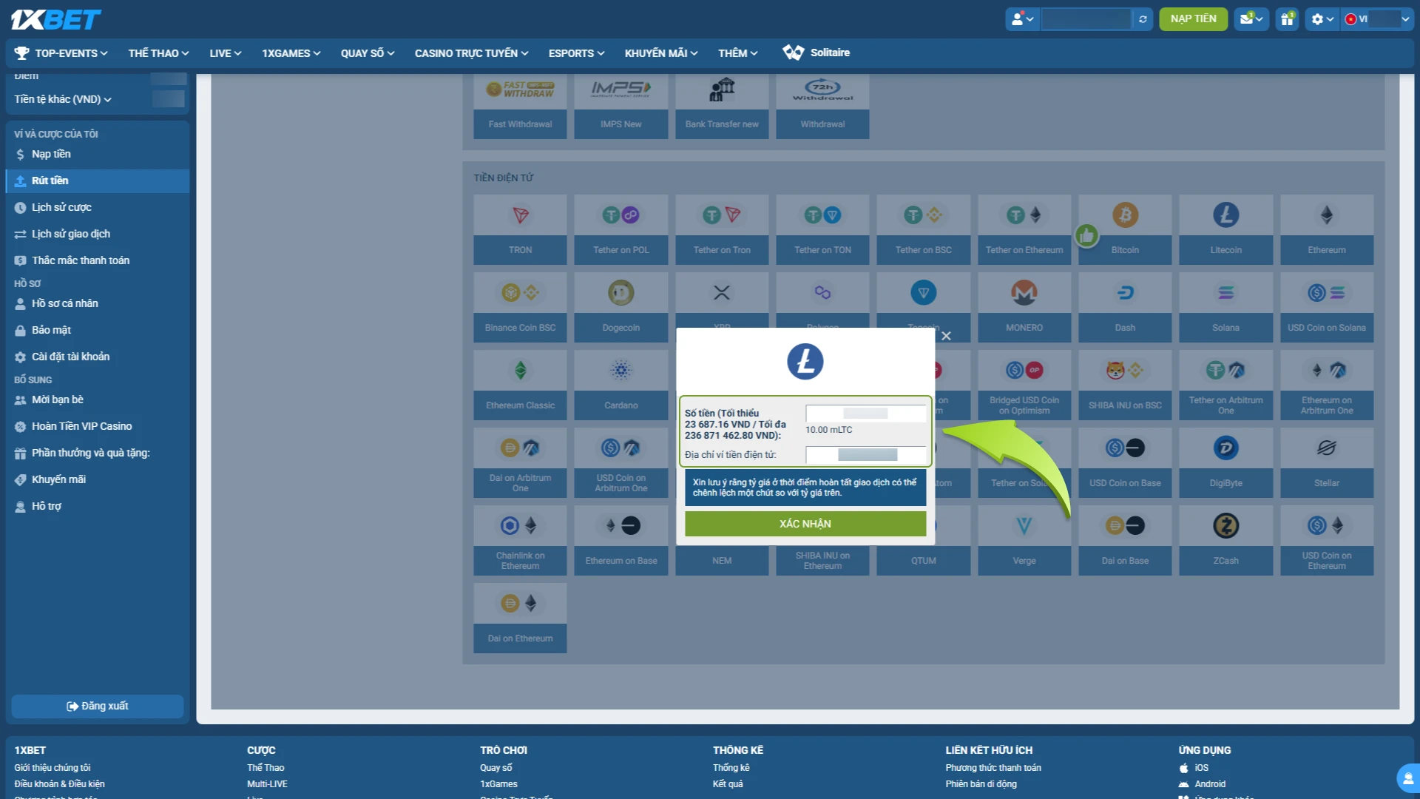Screen dimensions: 1420x799
Task: Select the Tether on Tron tile
Action: [722, 229]
